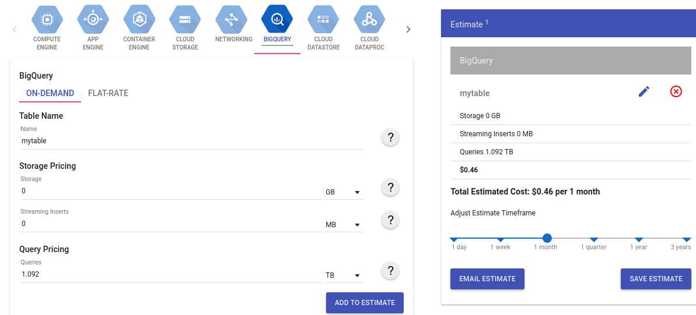The height and width of the screenshot is (315, 696).
Task: Click the 1 month slider handle
Action: [x=547, y=238]
